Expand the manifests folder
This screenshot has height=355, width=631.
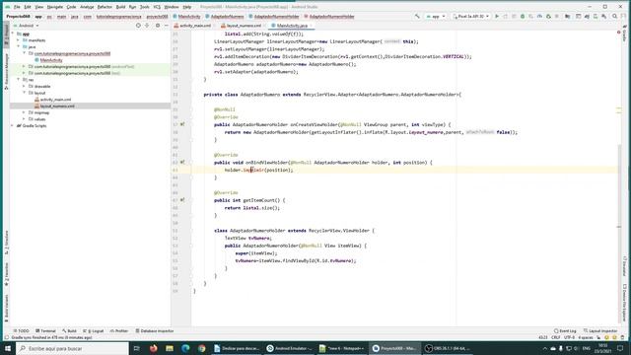coord(18,40)
